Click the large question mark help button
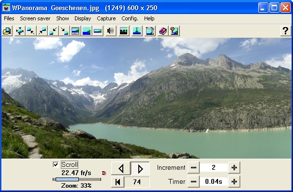The width and height of the screenshot is (293, 192). tap(285, 31)
